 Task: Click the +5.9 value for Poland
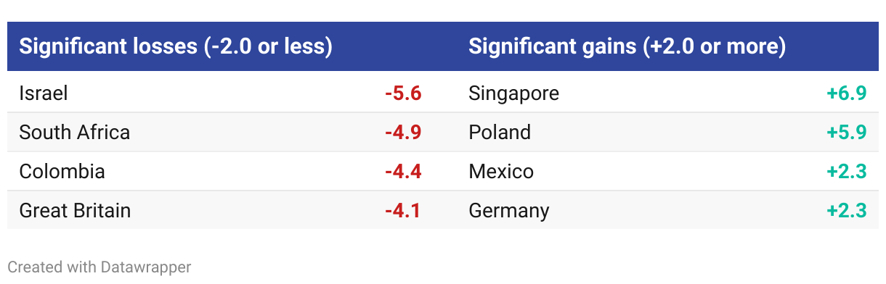click(x=847, y=133)
